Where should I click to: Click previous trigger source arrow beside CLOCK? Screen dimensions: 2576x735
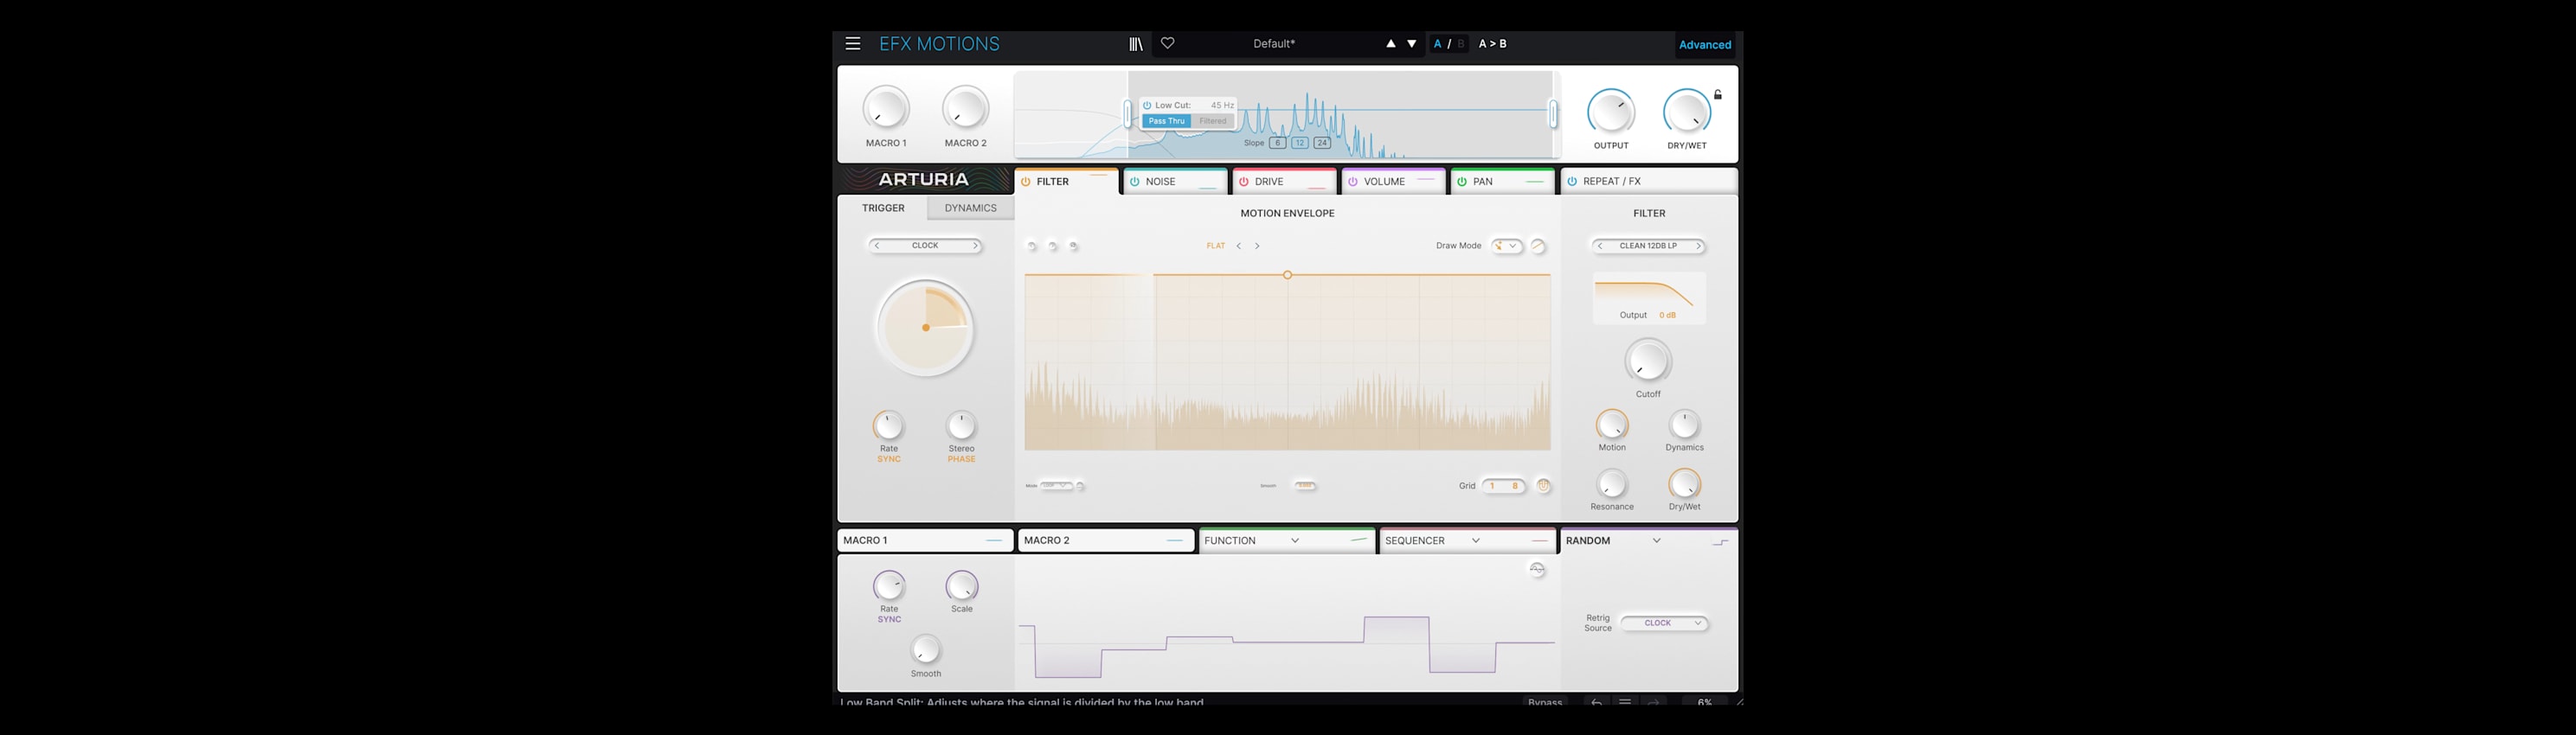tap(877, 246)
